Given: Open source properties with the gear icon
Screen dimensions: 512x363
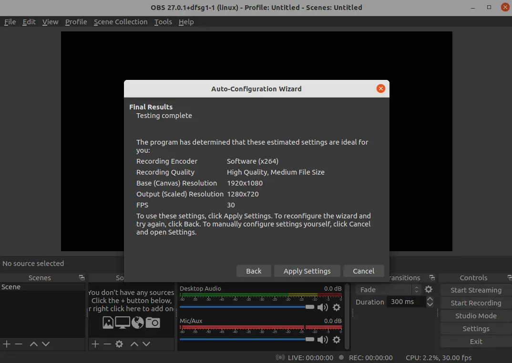Looking at the screenshot, I should pyautogui.click(x=119, y=344).
